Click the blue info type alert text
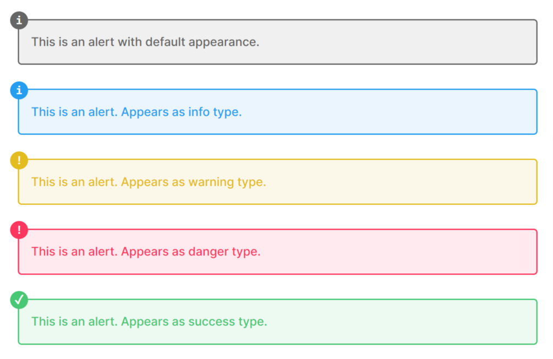Viewport: 553px width, 359px height. point(136,112)
